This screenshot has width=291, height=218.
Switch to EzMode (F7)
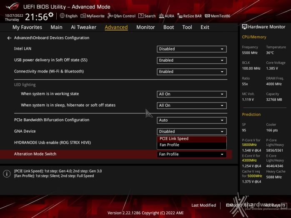[239, 205]
